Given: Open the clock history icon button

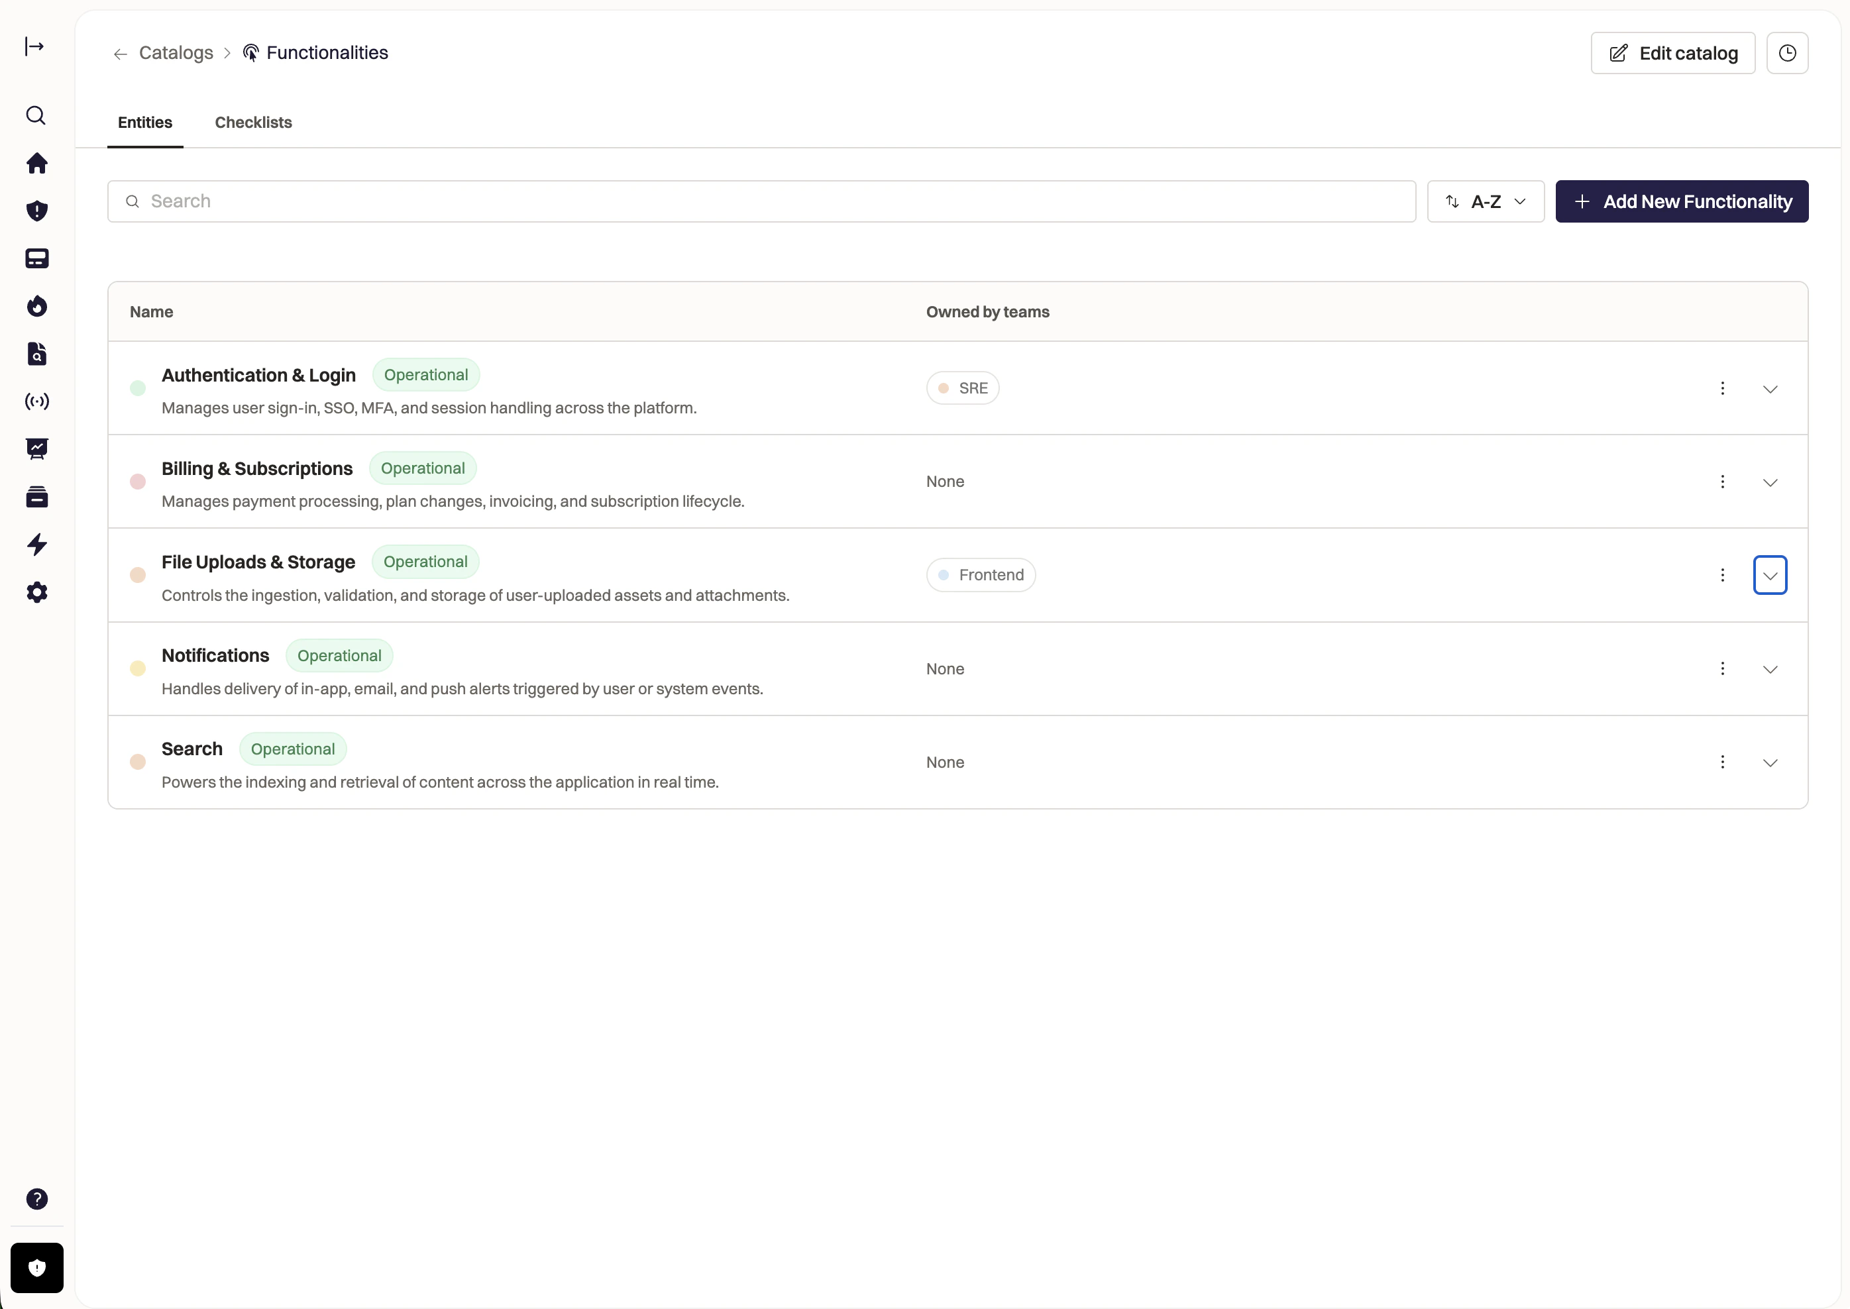Looking at the screenshot, I should (1787, 53).
